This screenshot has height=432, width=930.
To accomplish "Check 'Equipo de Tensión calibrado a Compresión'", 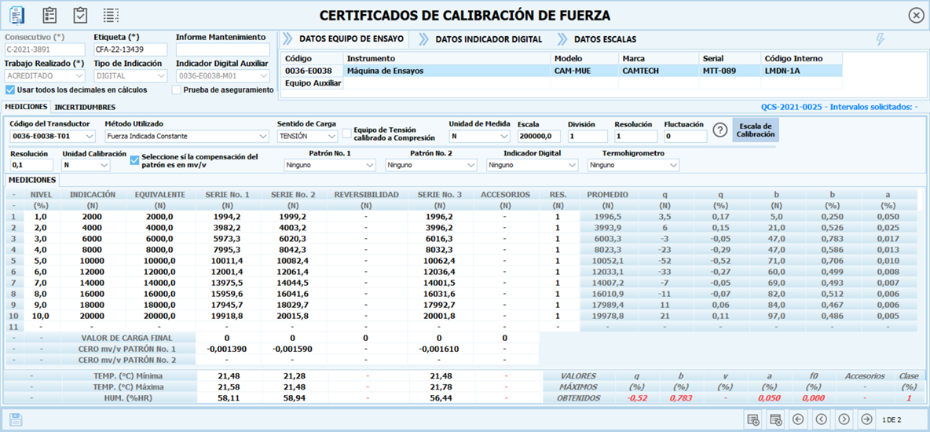I will tap(346, 134).
